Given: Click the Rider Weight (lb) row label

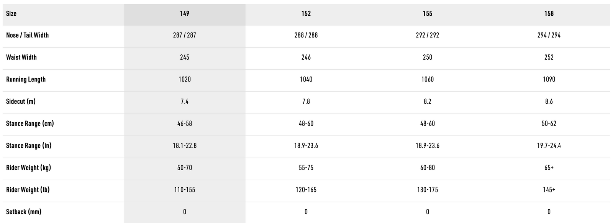Looking at the screenshot, I should coord(28,190).
